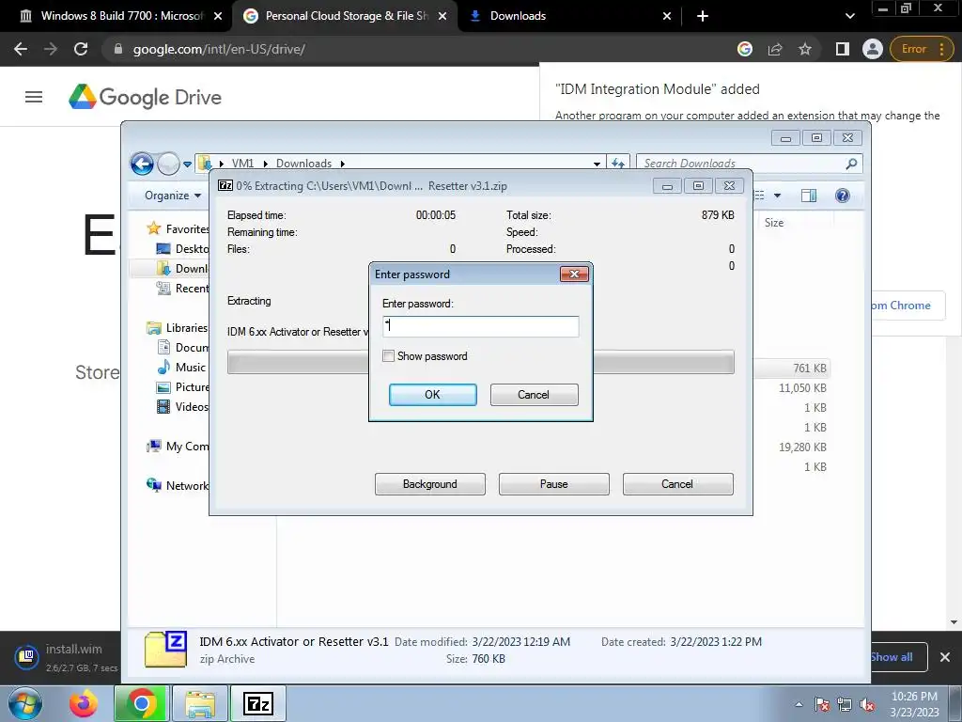Check the Show password checkbox
This screenshot has width=962, height=722.
(388, 356)
